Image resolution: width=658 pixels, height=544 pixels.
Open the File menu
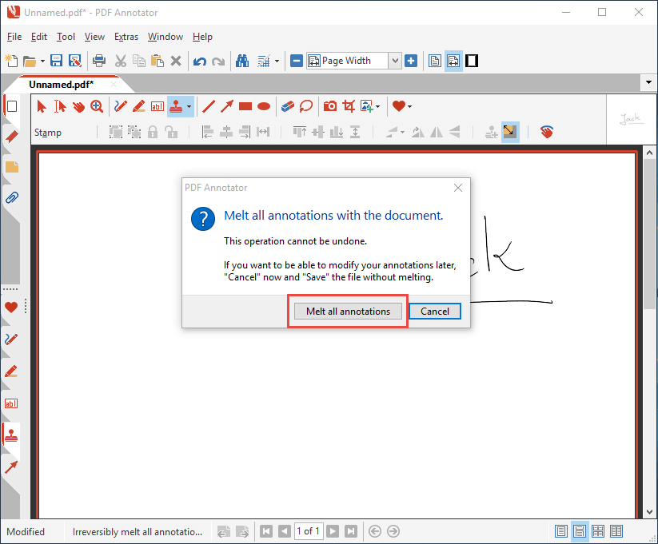pos(14,37)
